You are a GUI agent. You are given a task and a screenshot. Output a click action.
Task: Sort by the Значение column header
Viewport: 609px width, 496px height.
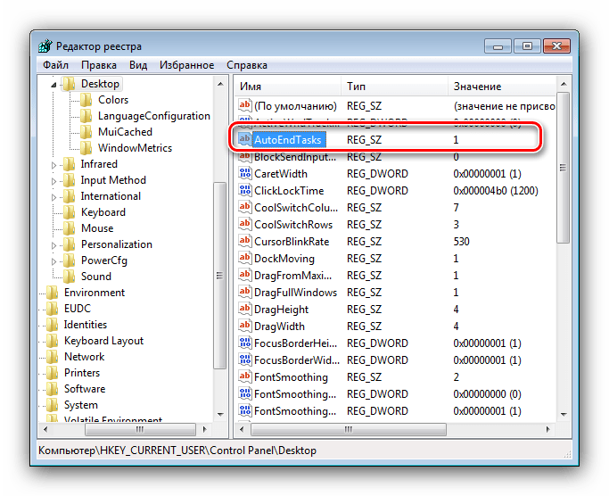point(502,87)
